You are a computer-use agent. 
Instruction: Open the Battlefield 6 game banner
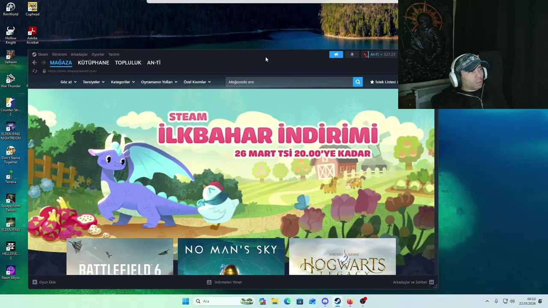click(x=120, y=257)
